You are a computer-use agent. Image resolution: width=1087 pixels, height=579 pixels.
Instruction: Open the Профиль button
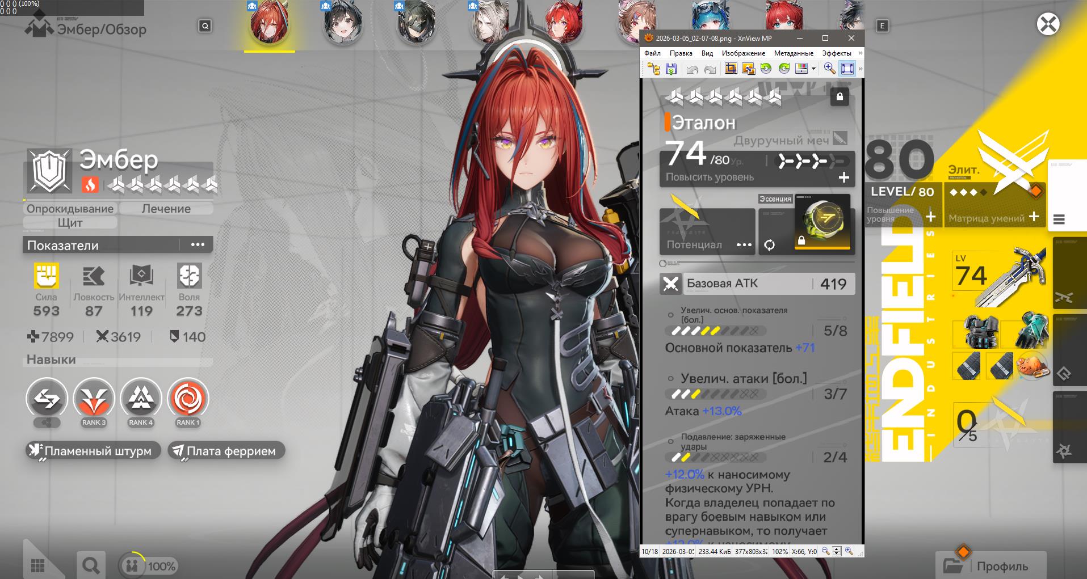tap(992, 566)
